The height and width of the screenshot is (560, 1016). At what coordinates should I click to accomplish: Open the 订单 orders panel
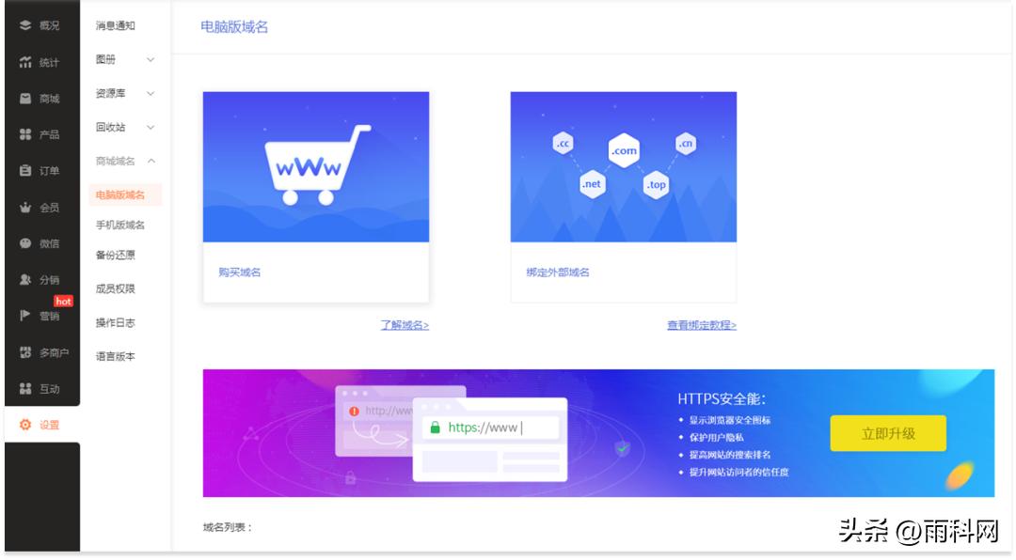[x=38, y=170]
